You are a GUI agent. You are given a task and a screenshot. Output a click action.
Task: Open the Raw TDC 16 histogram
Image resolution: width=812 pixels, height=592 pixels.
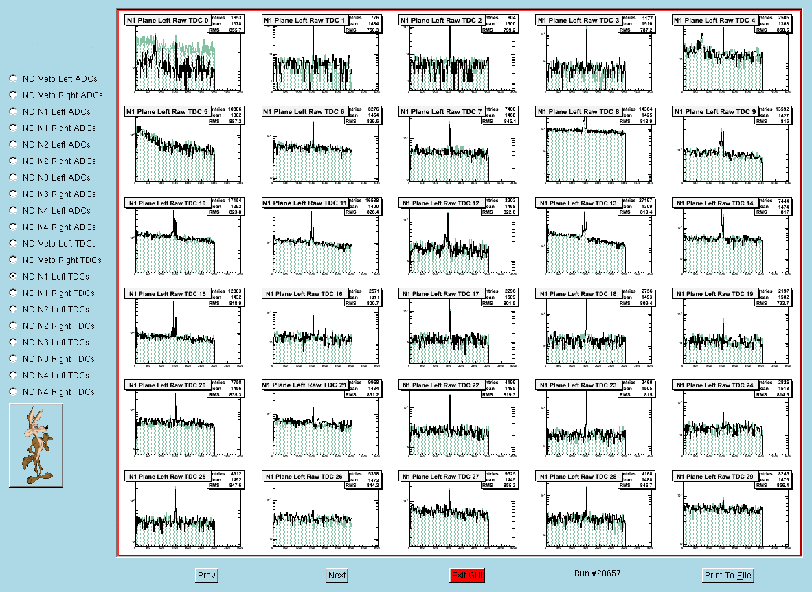coord(321,328)
